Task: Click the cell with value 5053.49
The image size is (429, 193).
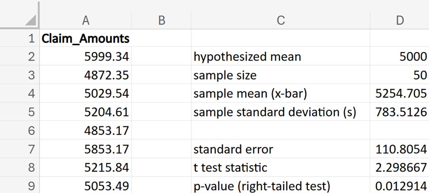Action: click(x=86, y=186)
